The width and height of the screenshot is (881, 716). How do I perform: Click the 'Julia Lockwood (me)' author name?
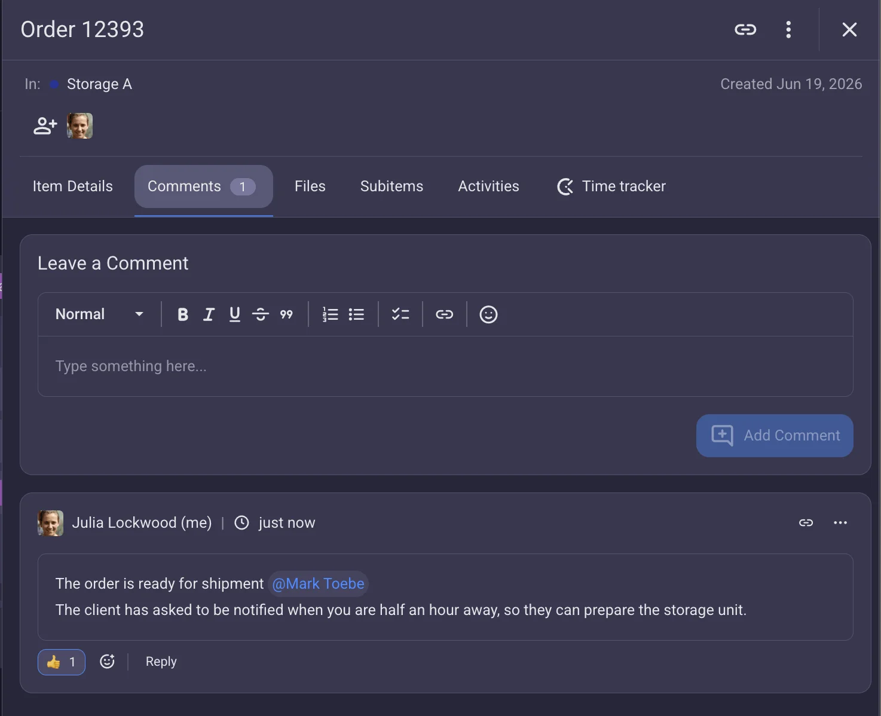142,523
